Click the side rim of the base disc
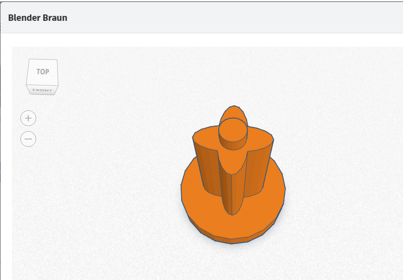The height and width of the screenshot is (280, 403). point(231,241)
